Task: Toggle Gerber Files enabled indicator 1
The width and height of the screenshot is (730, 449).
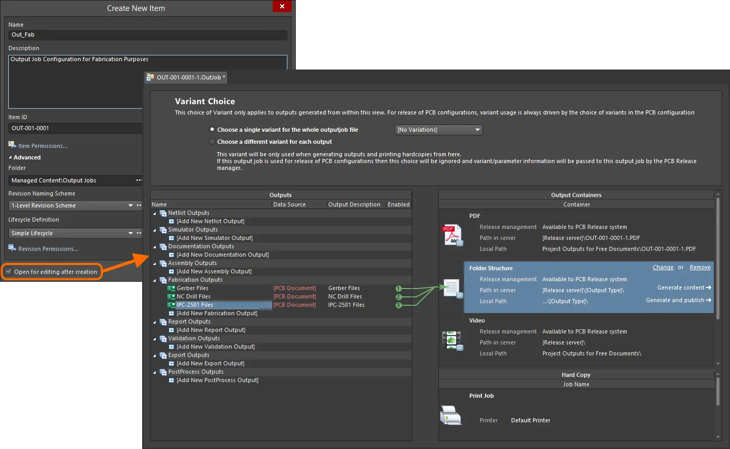Action: point(398,289)
